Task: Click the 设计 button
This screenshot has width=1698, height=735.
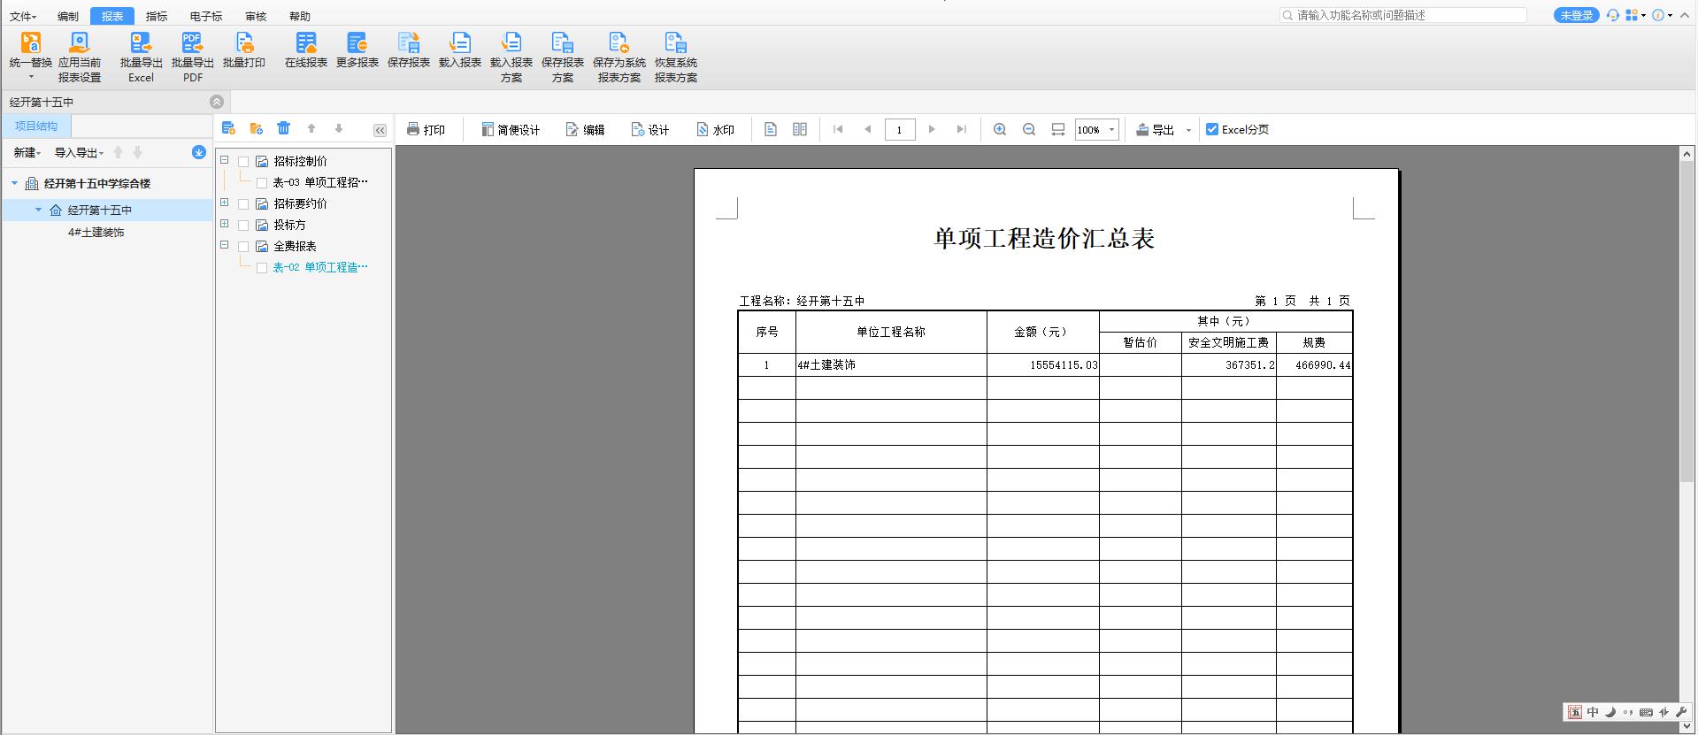Action: tap(650, 129)
